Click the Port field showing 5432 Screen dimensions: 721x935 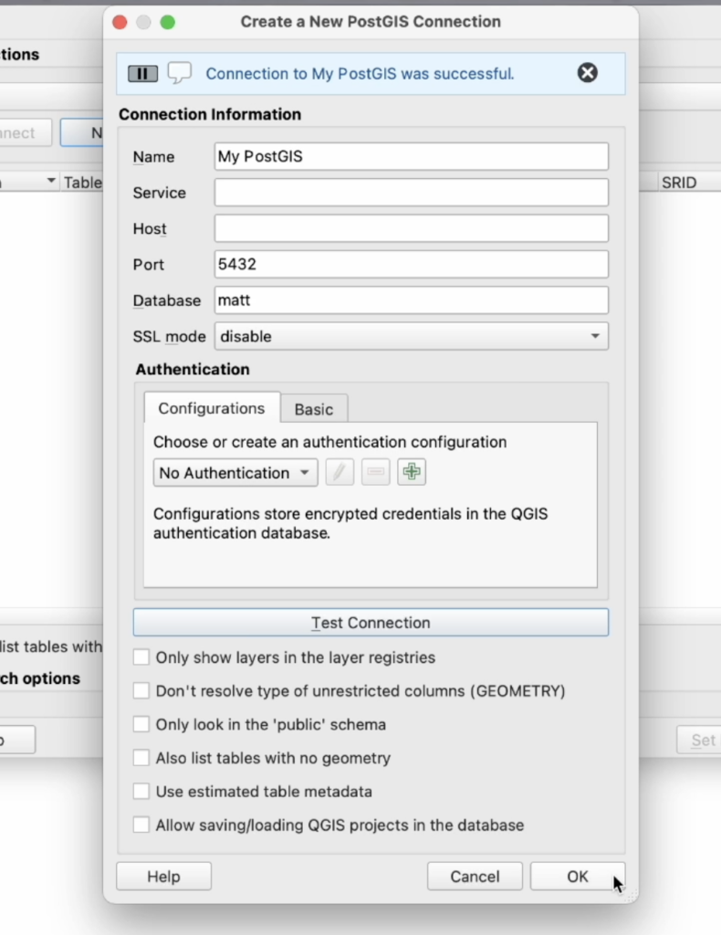[411, 264]
